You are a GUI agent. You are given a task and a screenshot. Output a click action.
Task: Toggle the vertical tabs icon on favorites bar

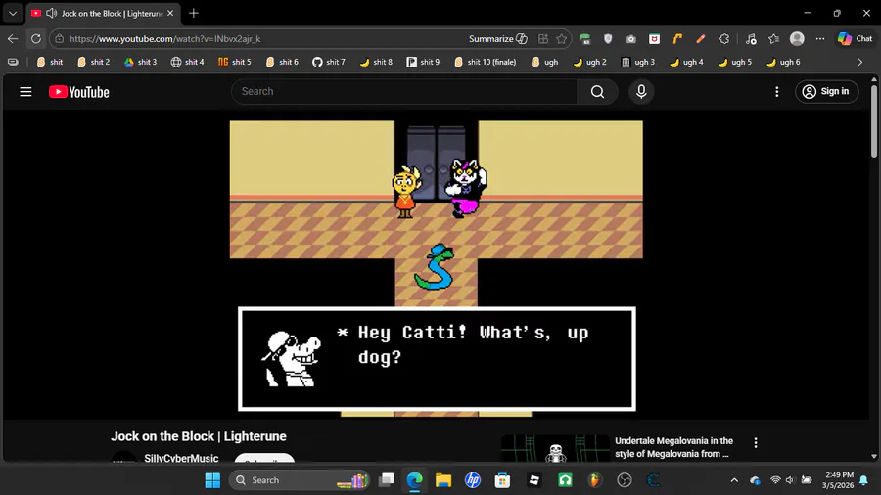coord(13,62)
